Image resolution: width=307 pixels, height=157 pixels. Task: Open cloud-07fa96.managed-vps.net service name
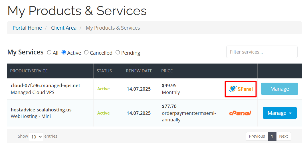tap(45, 86)
